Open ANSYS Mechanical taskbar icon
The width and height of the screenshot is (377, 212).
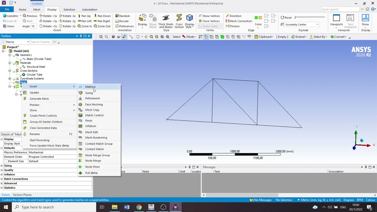(x=175, y=207)
